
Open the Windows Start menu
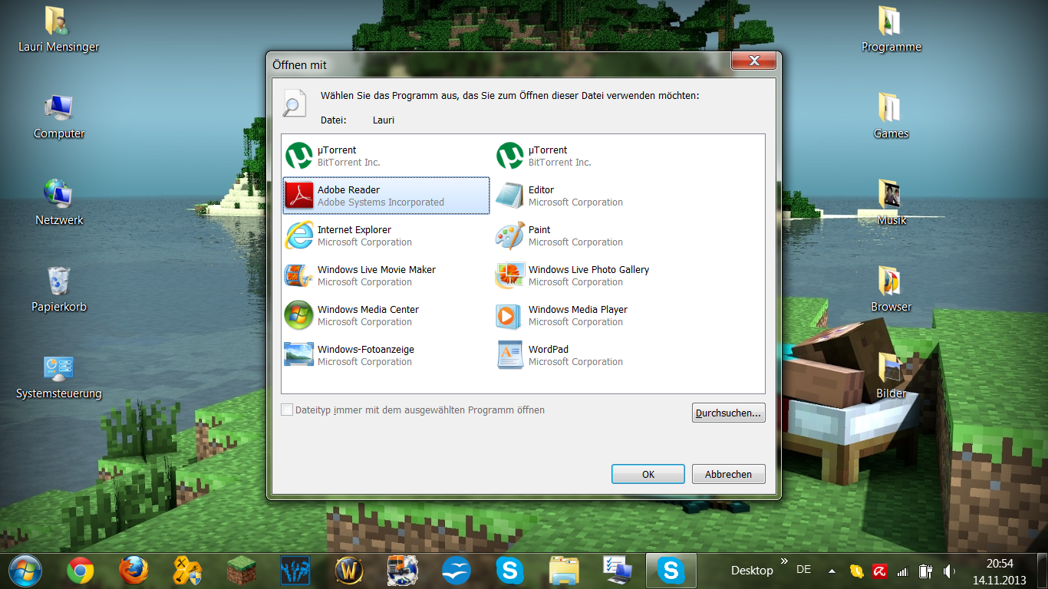click(25, 571)
